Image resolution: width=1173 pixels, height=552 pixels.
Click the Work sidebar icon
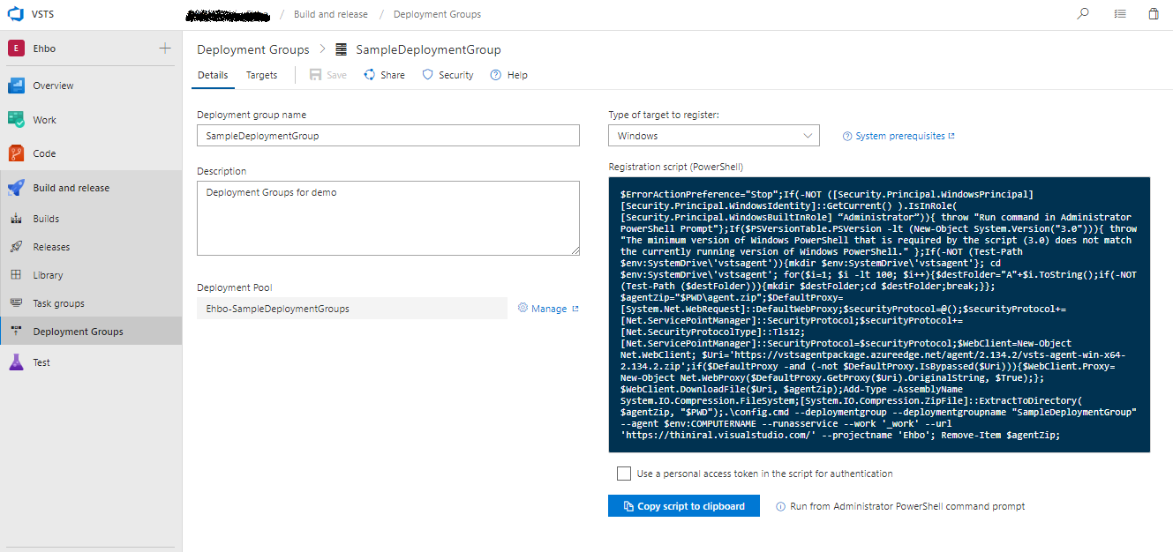point(16,120)
